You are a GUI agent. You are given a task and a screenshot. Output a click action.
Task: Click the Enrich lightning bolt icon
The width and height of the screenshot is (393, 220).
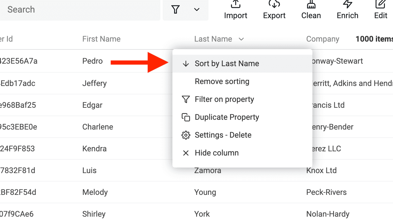point(347,4)
